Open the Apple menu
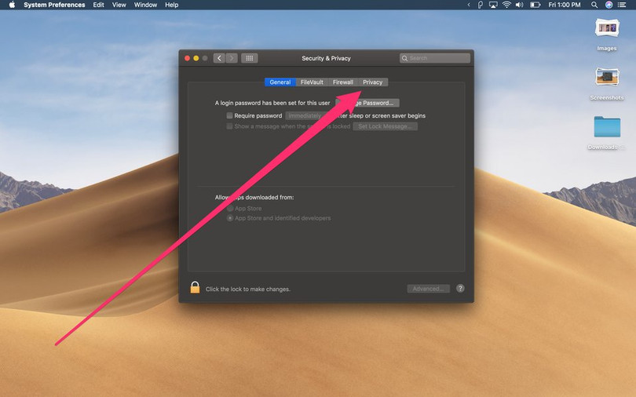Screen dimensions: 636x397 pyautogui.click(x=12, y=5)
